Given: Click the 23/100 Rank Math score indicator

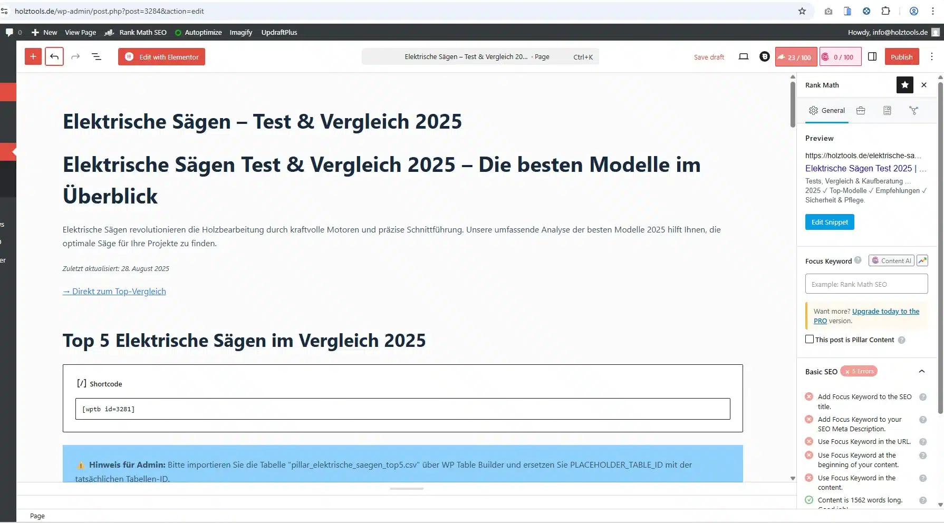Looking at the screenshot, I should pyautogui.click(x=795, y=56).
